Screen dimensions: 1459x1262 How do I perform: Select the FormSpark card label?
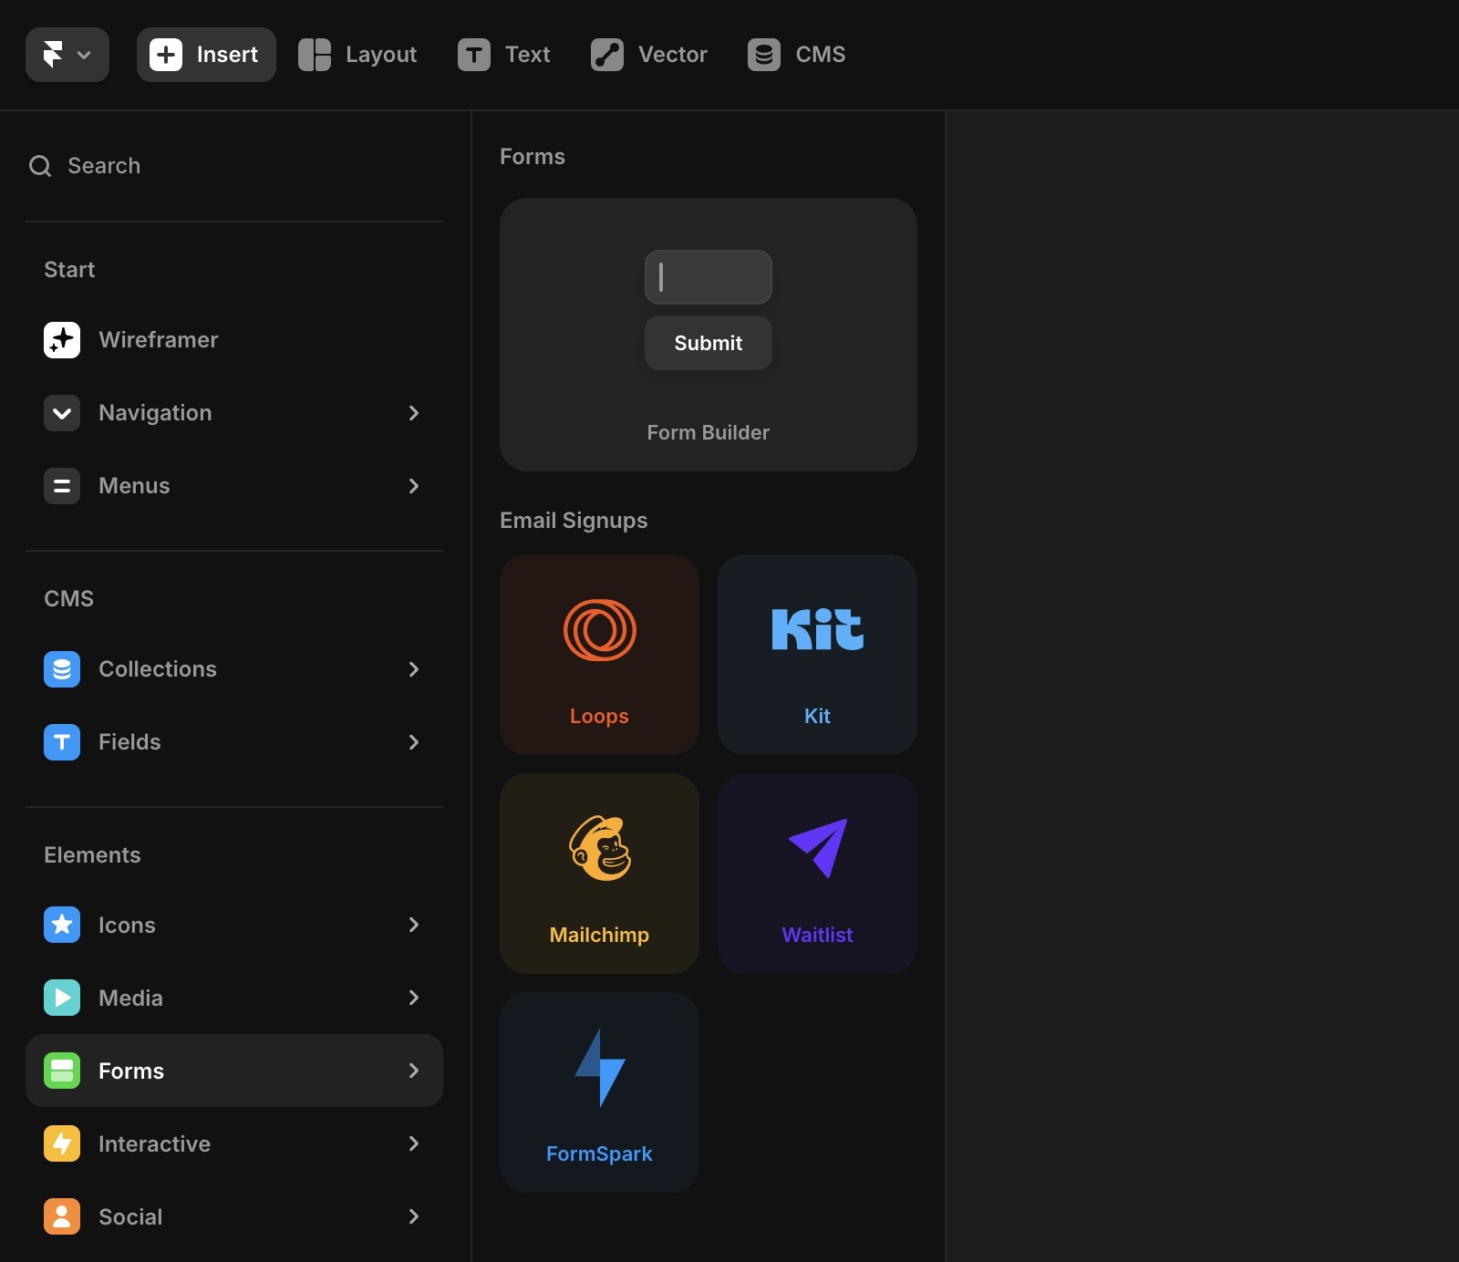[x=599, y=1153]
